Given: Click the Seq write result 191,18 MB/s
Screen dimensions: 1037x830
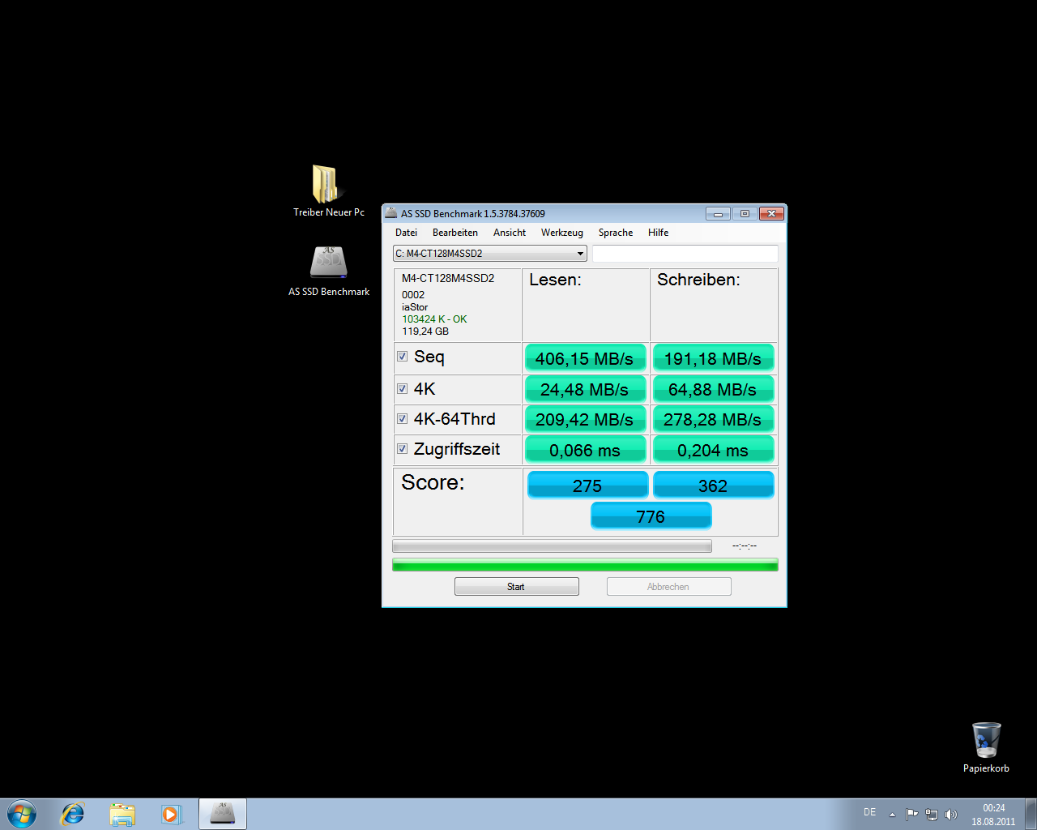Looking at the screenshot, I should tap(713, 358).
